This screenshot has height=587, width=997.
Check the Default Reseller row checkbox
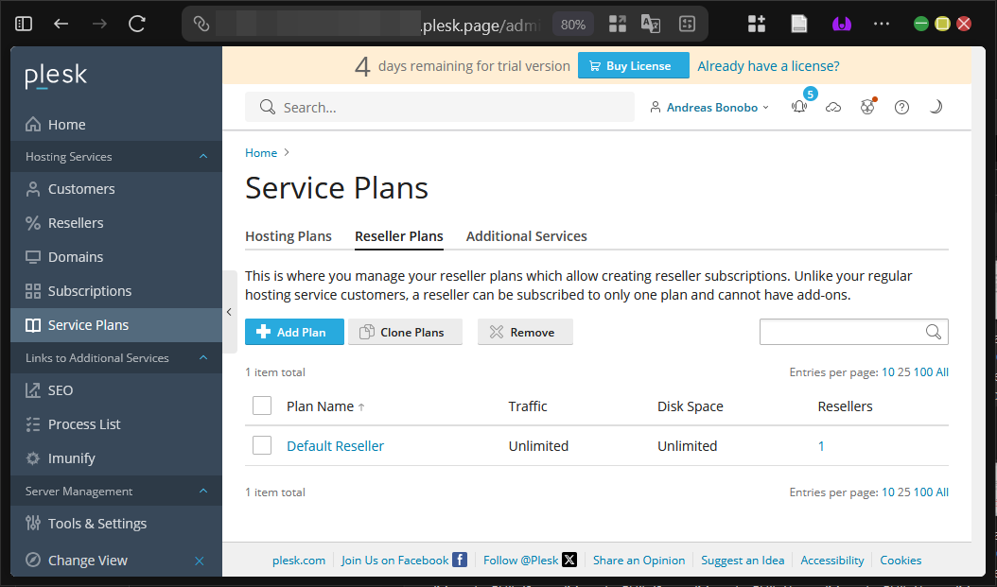[262, 444]
